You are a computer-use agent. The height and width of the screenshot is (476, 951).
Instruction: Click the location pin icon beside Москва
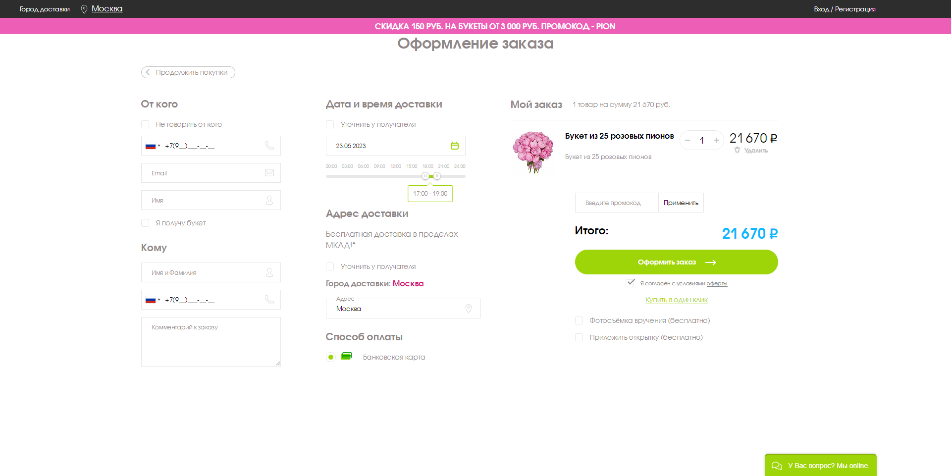[x=84, y=9]
